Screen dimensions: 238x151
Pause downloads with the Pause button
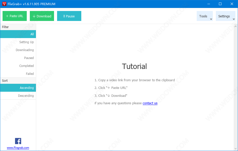coord(69,16)
